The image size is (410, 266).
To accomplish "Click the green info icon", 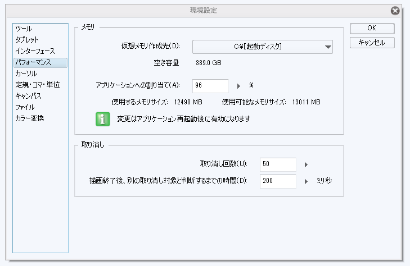I will point(102,118).
